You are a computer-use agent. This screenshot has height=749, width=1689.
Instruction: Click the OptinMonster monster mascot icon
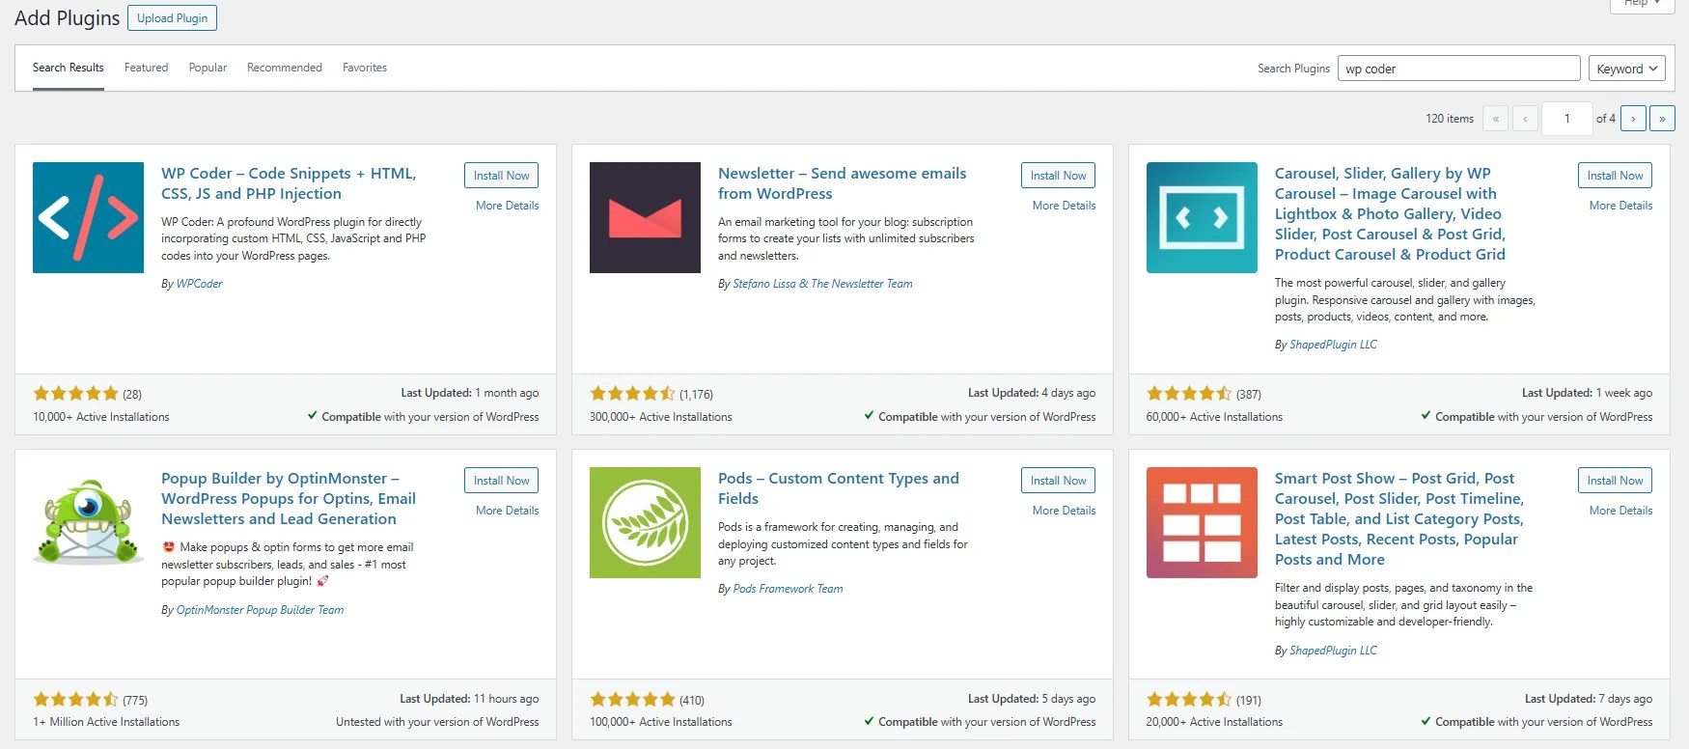point(88,522)
